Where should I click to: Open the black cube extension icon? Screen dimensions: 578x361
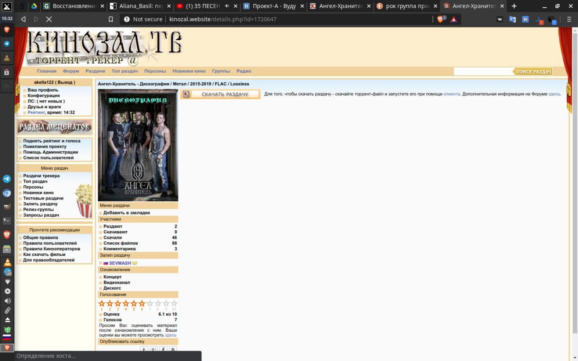point(551,19)
